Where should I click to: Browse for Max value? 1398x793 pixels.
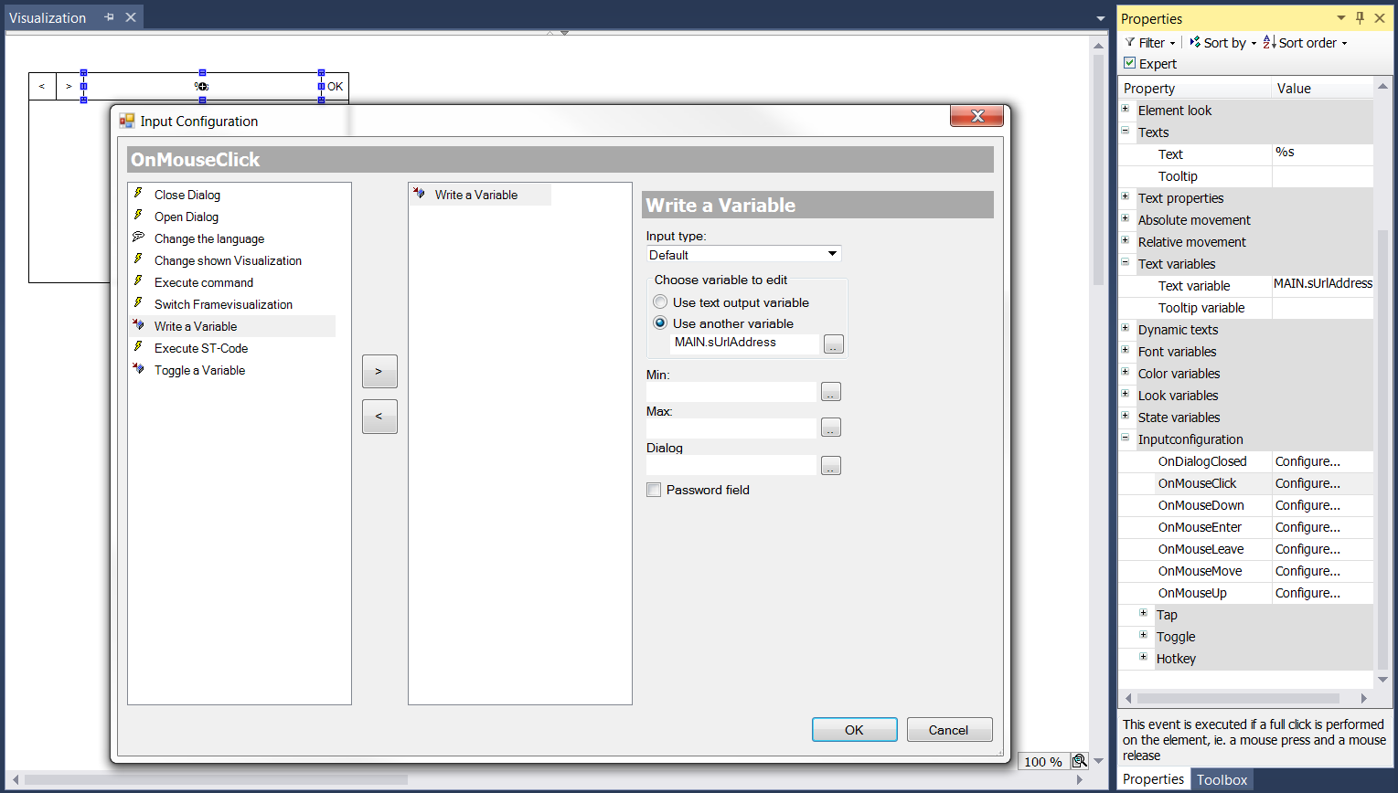point(830,428)
